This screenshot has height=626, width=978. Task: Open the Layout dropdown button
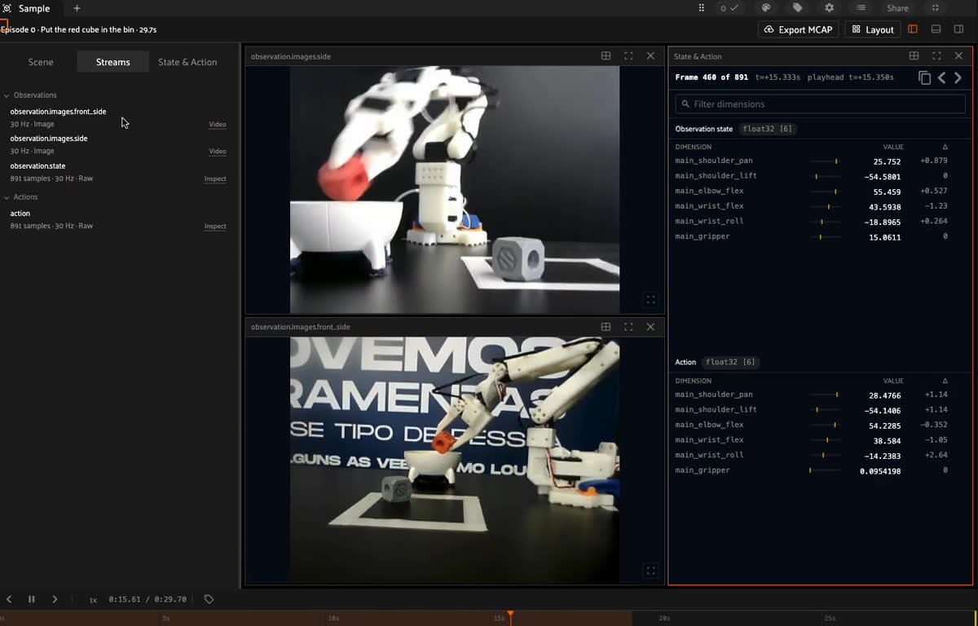click(873, 29)
